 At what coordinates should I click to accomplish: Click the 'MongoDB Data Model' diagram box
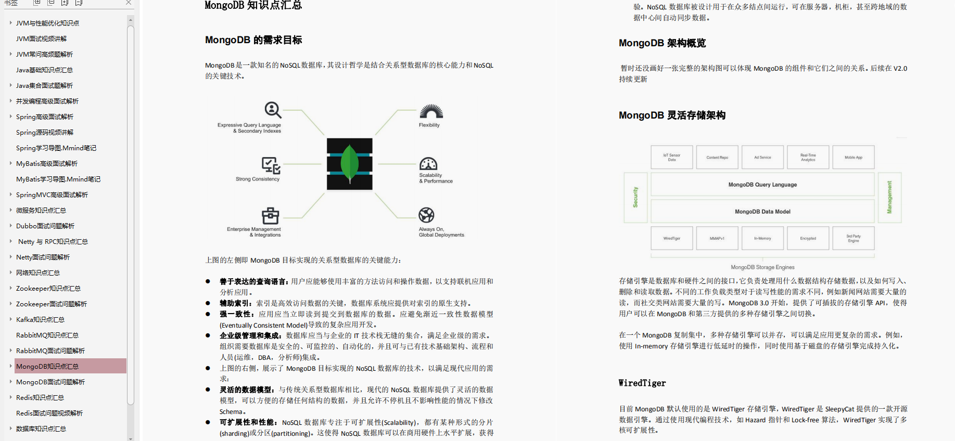click(x=762, y=212)
